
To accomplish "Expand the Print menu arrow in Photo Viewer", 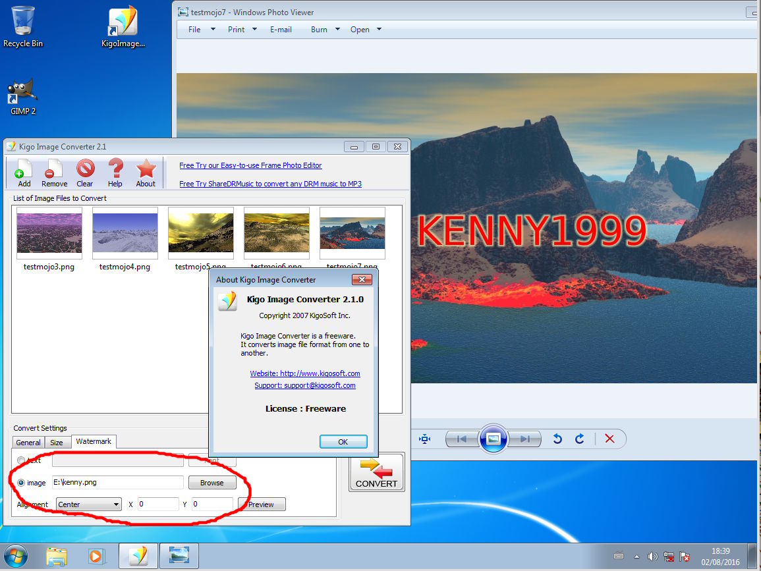I will click(255, 29).
